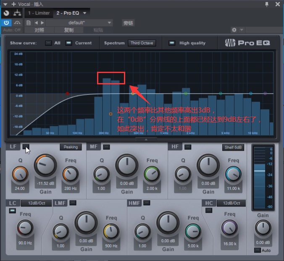Click the LMF Freq knob
This screenshot has width=284, height=261.
point(111,232)
